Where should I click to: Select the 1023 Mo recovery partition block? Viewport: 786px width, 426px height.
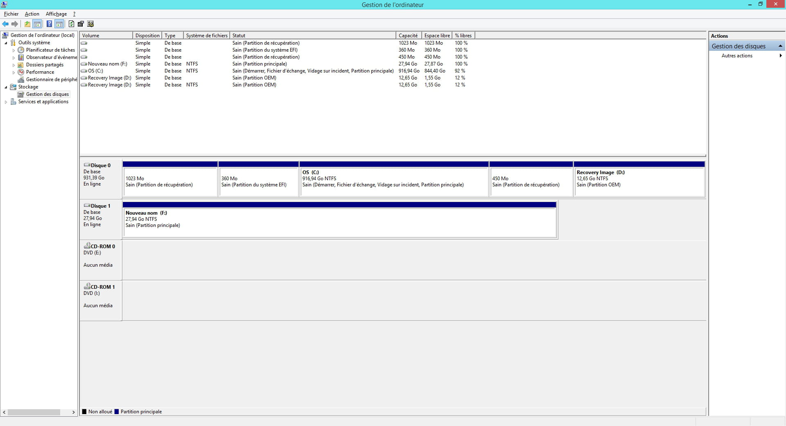coord(170,179)
